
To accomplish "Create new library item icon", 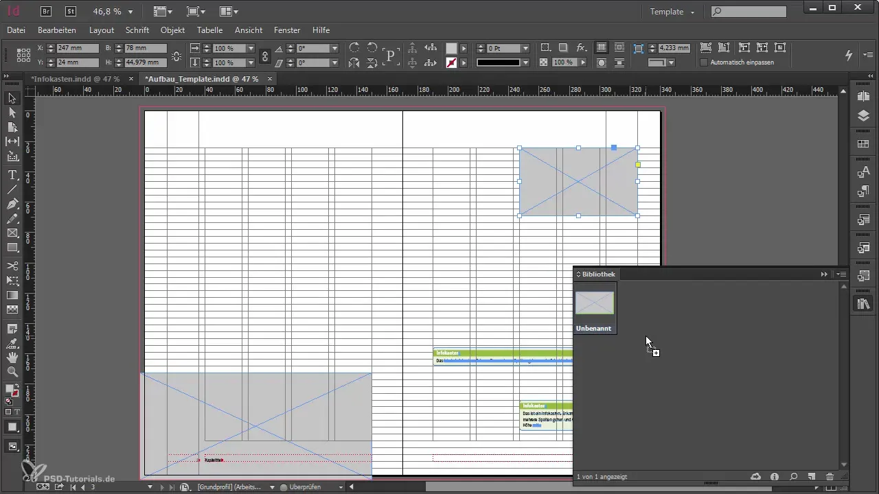I will tap(811, 476).
